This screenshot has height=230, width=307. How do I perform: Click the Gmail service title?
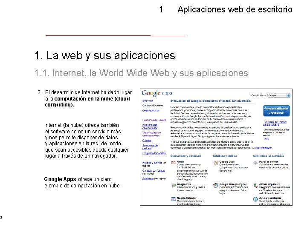[180, 162]
